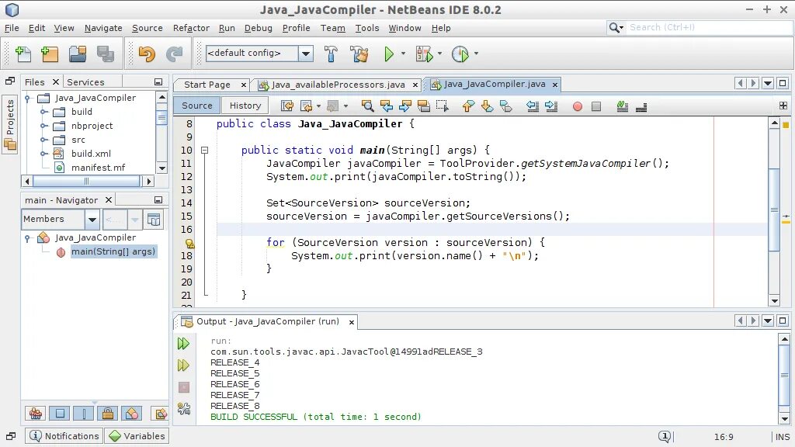Image resolution: width=795 pixels, height=447 pixels.
Task: Open the Run Project dropdown arrow
Action: (403, 54)
